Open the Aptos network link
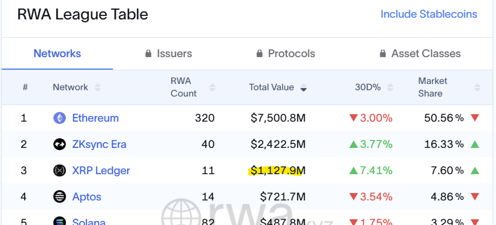The image size is (496, 225). (87, 197)
